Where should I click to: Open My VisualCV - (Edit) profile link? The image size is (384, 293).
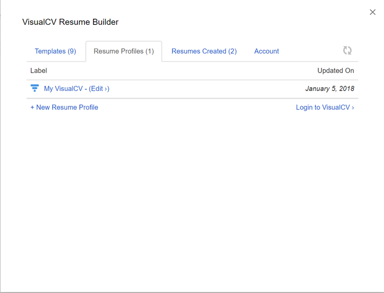[x=77, y=89]
